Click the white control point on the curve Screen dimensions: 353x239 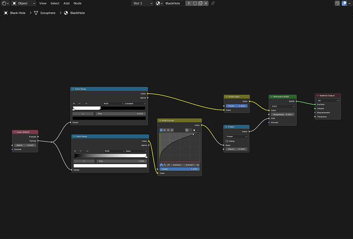click(x=193, y=134)
